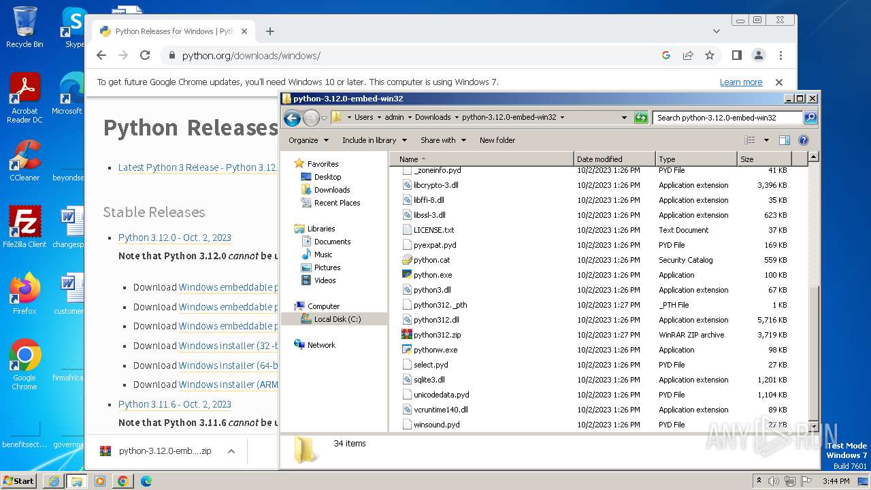Image resolution: width=871 pixels, height=490 pixels.
Task: Select Downloads in Favorites pane
Action: (x=332, y=190)
